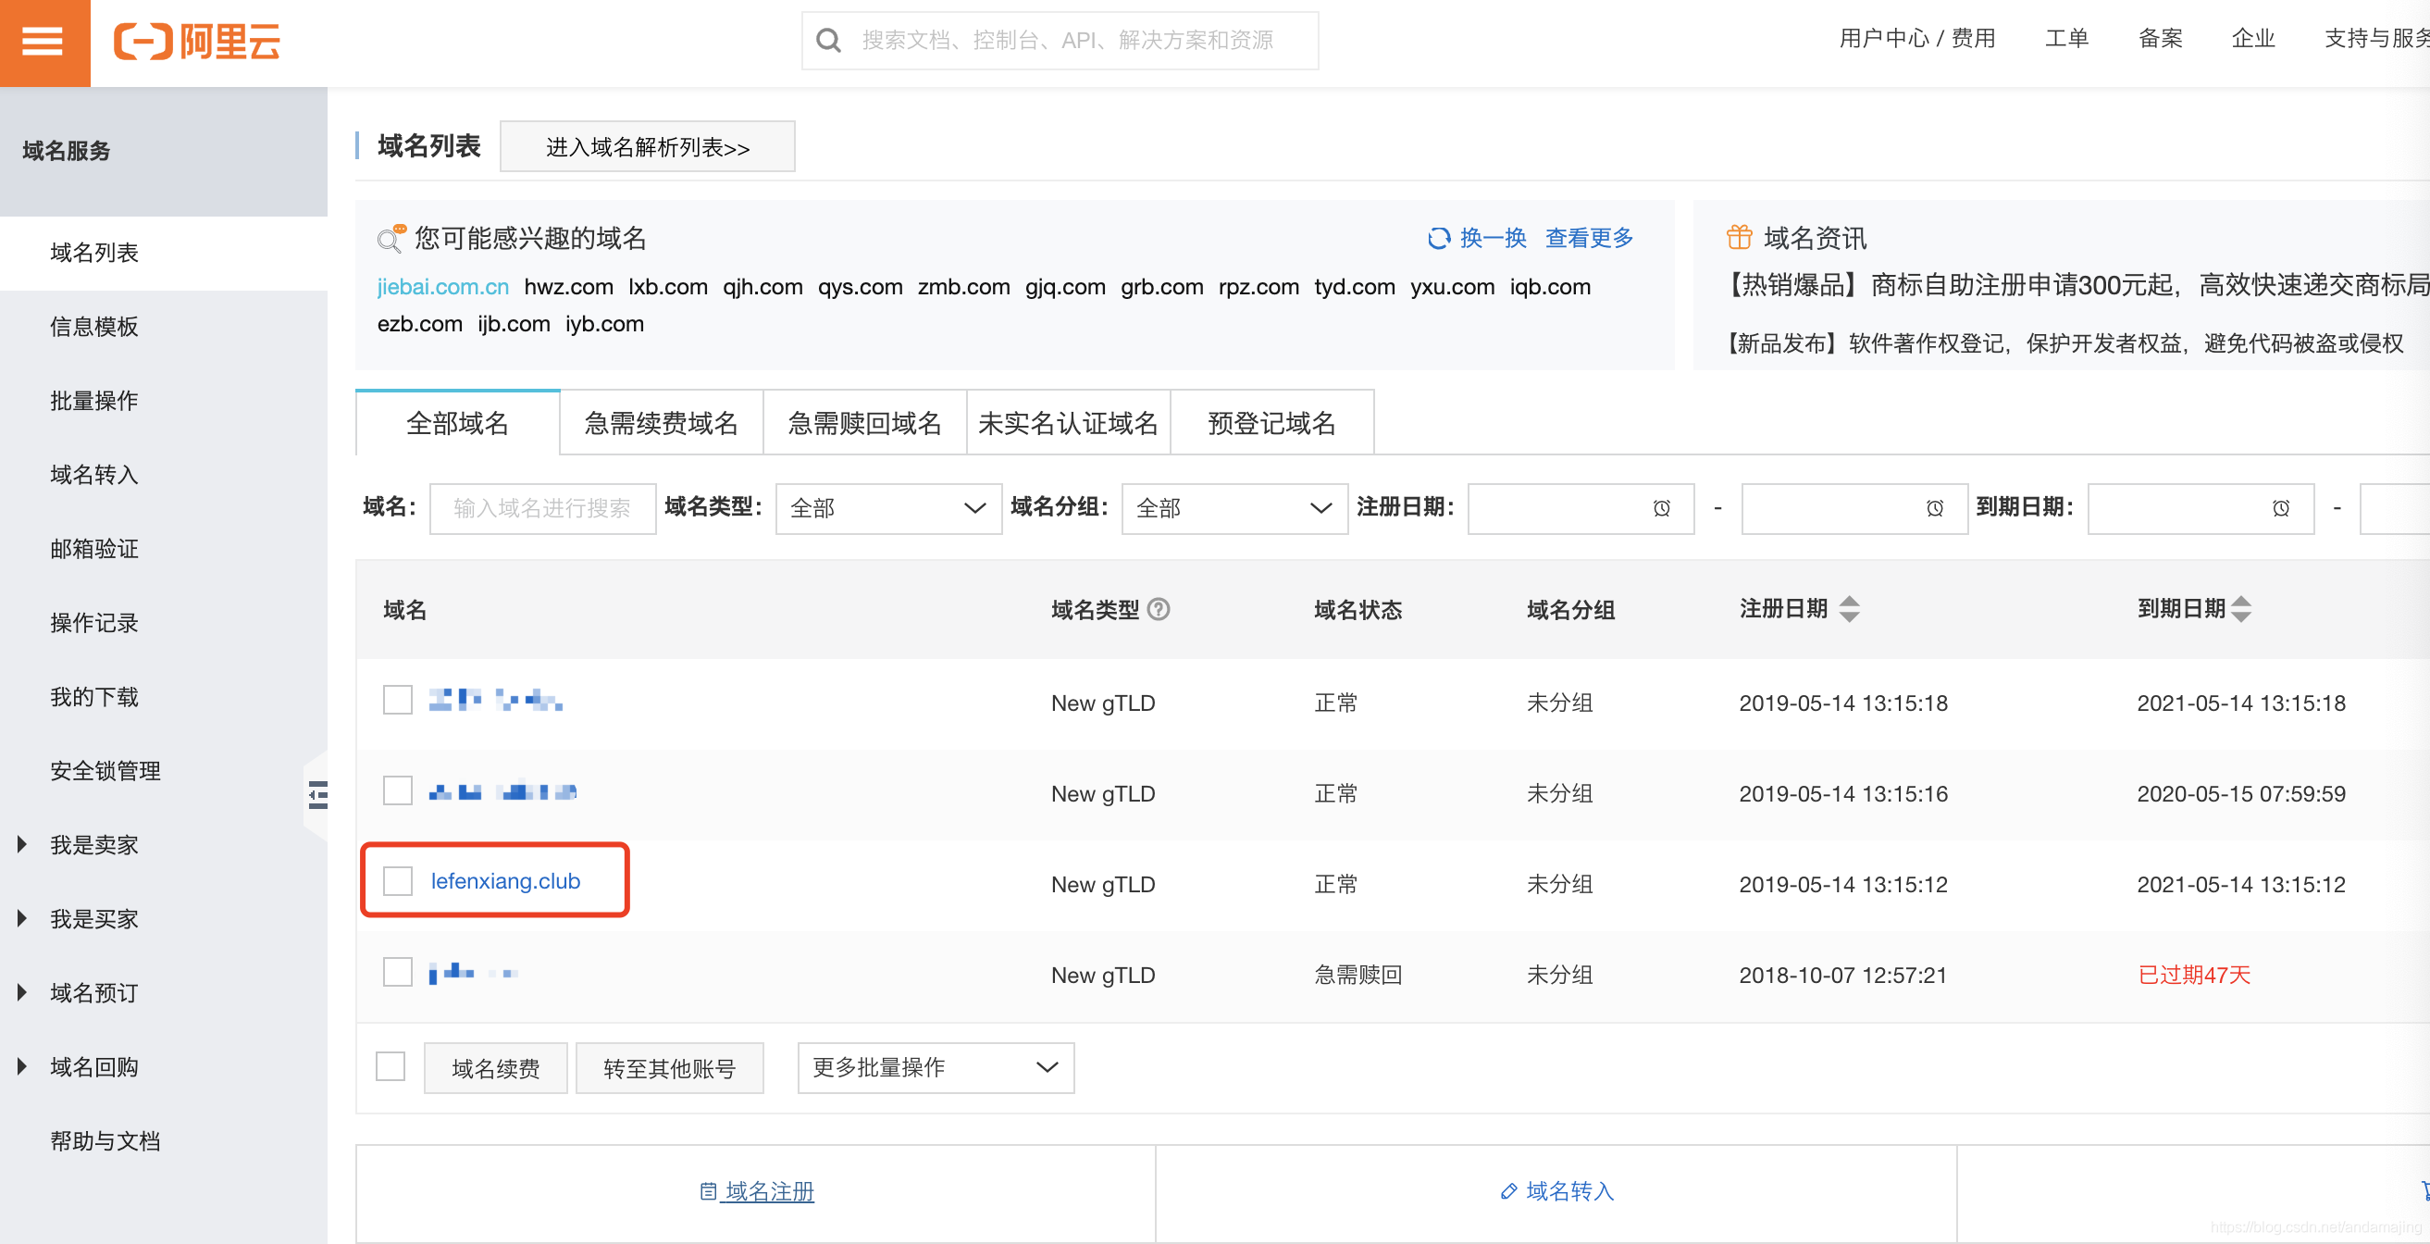Sort domains by 到期日期 using sort arrows
This screenshot has height=1244, width=2430.
(x=2243, y=609)
